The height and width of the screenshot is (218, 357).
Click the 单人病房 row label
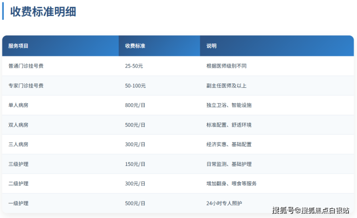click(x=18, y=105)
